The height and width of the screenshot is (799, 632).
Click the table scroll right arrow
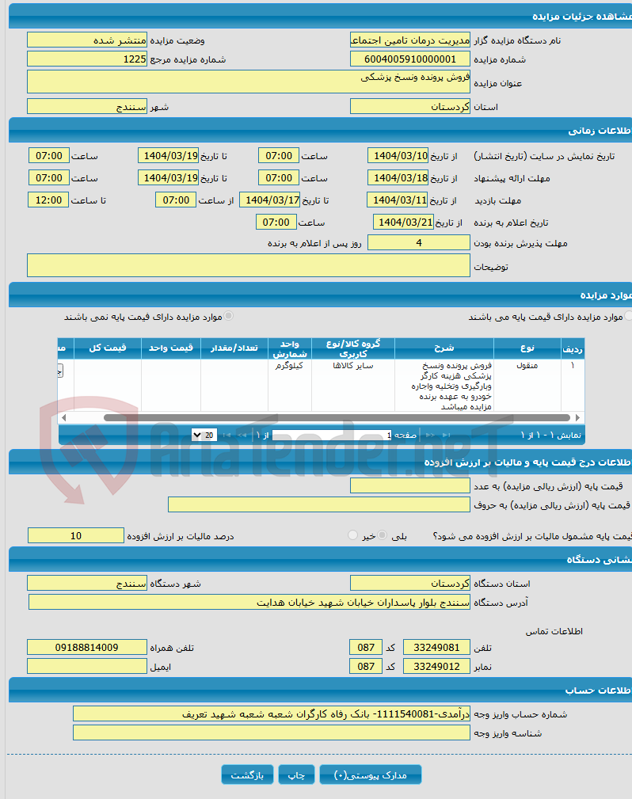[577, 417]
